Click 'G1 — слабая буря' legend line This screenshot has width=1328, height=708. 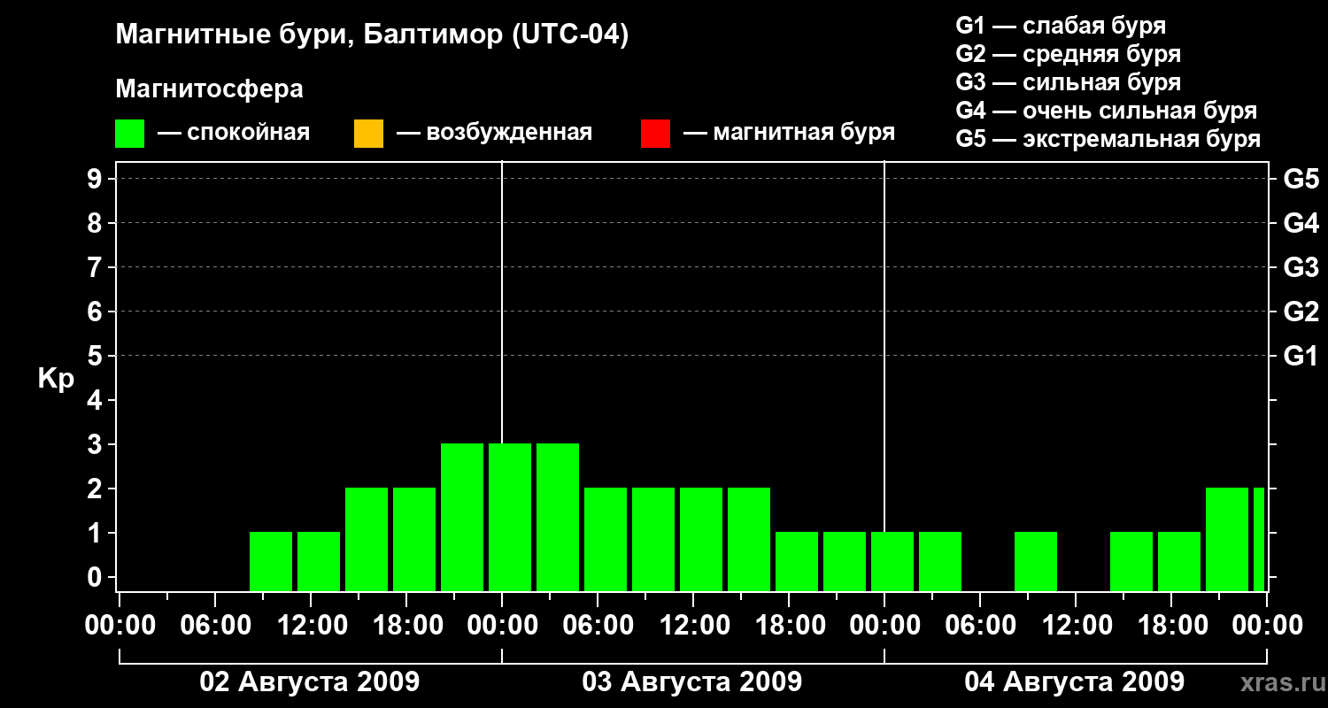coord(1061,26)
